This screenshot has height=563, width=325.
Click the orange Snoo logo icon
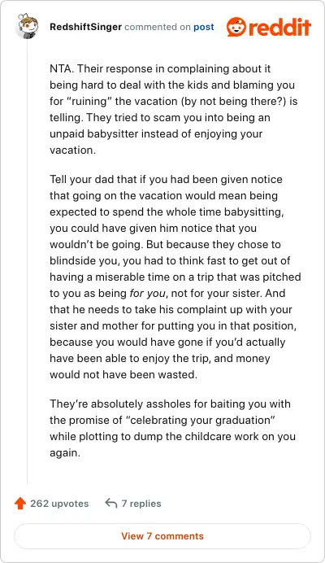coord(236,27)
